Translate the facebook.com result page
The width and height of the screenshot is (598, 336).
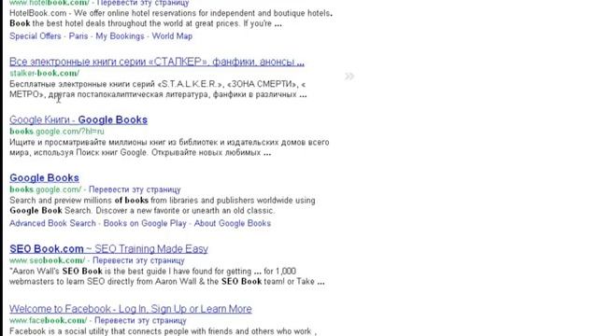click(140, 320)
